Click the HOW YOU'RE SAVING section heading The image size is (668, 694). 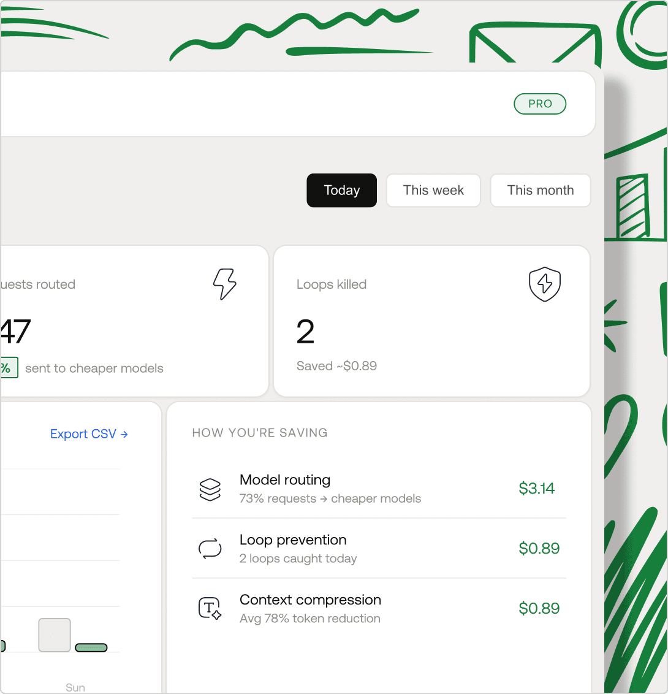(x=260, y=433)
